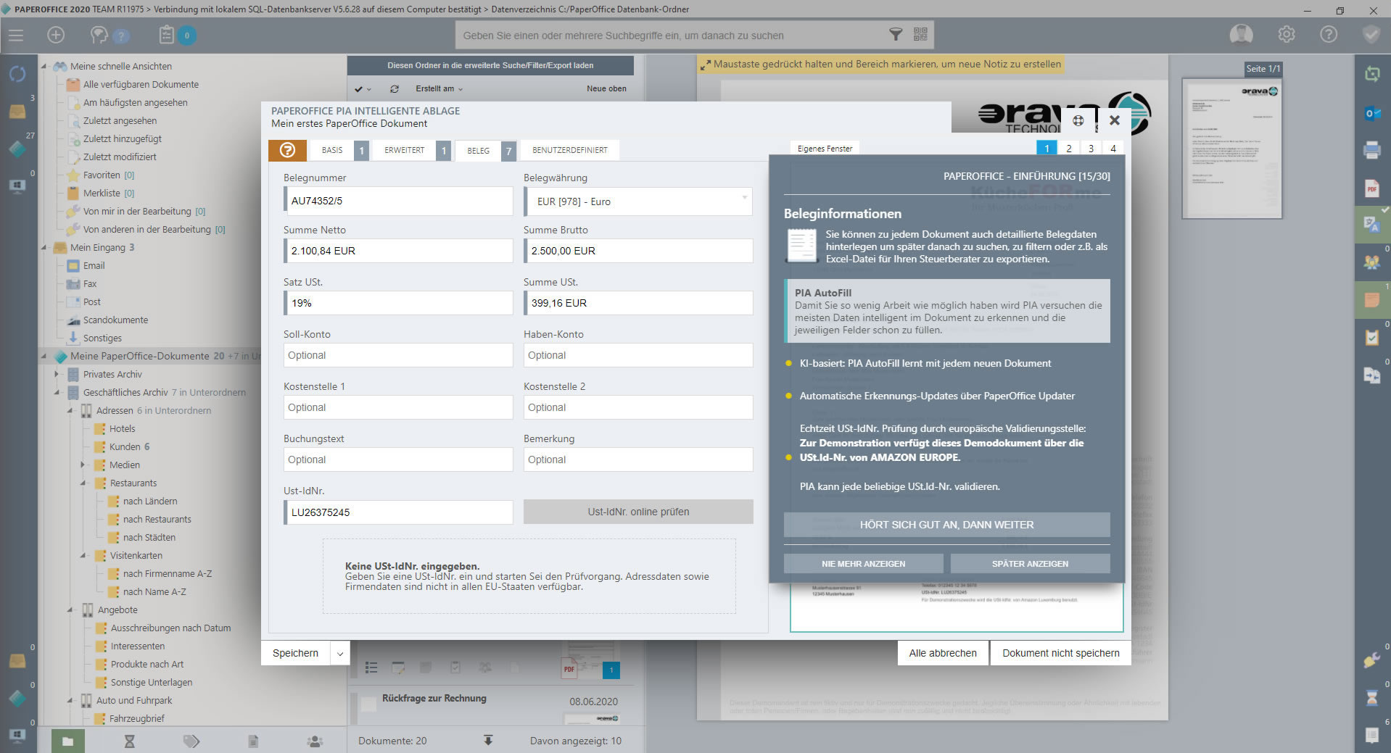Expand the arrow next to Speichern
This screenshot has width=1391, height=753.
(x=340, y=654)
